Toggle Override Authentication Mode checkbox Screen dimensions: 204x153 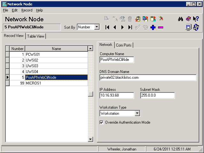click(x=101, y=122)
